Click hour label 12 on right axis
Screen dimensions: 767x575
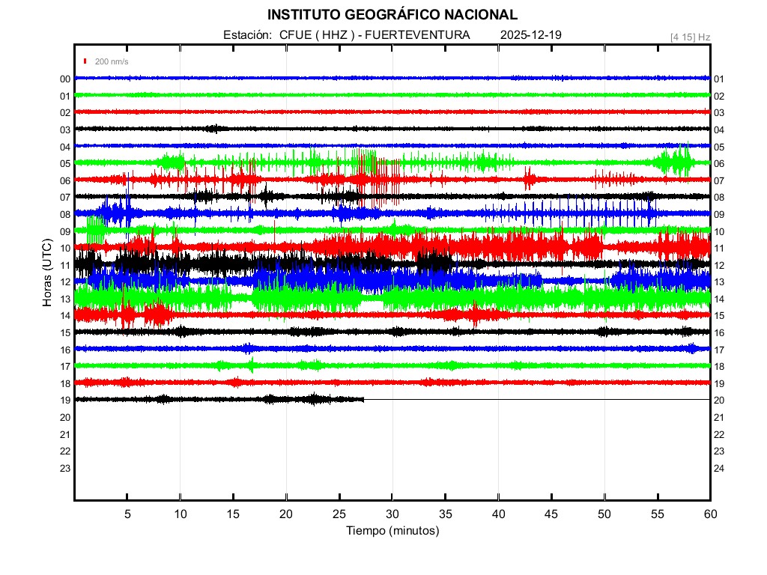coord(718,265)
